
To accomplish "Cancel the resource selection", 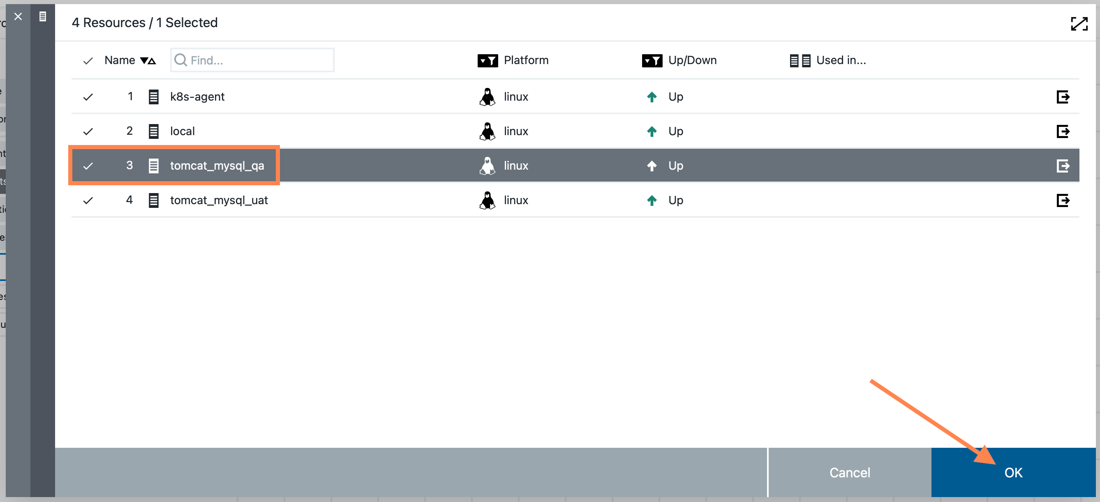I will [x=849, y=472].
